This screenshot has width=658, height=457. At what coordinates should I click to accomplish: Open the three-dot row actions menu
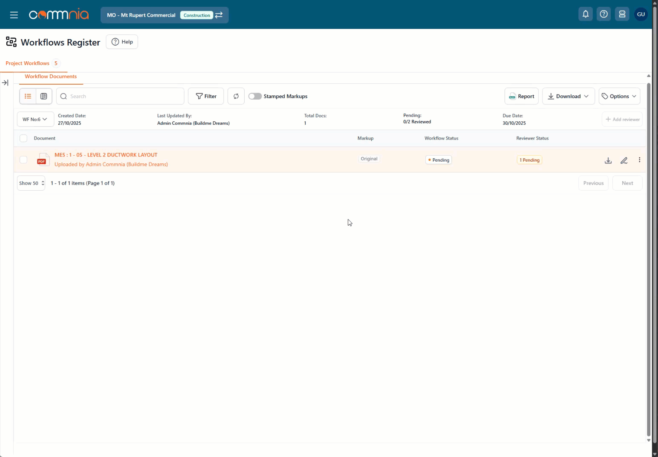639,160
